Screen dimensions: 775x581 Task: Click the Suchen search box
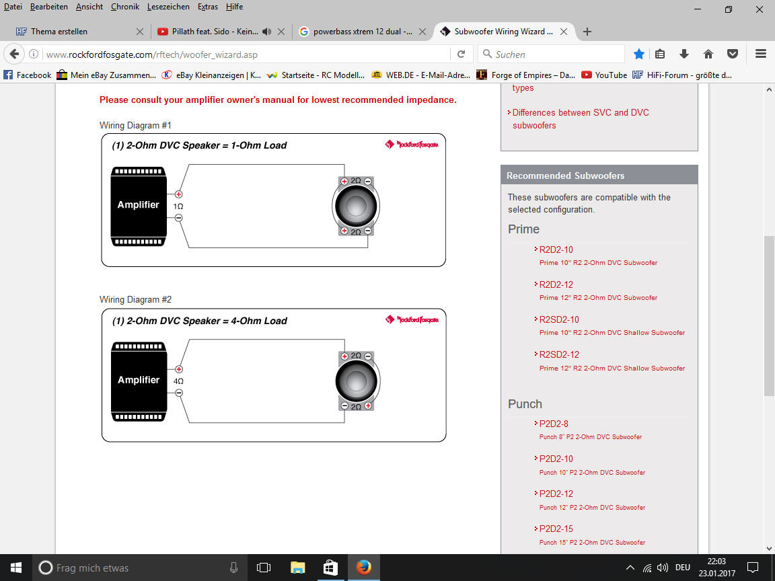tap(551, 54)
